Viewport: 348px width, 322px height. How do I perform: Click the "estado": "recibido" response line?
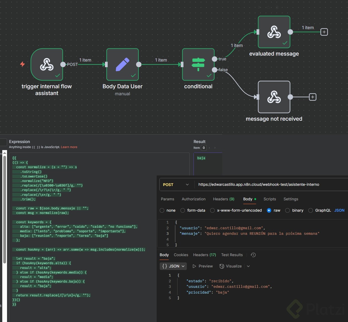210,281
